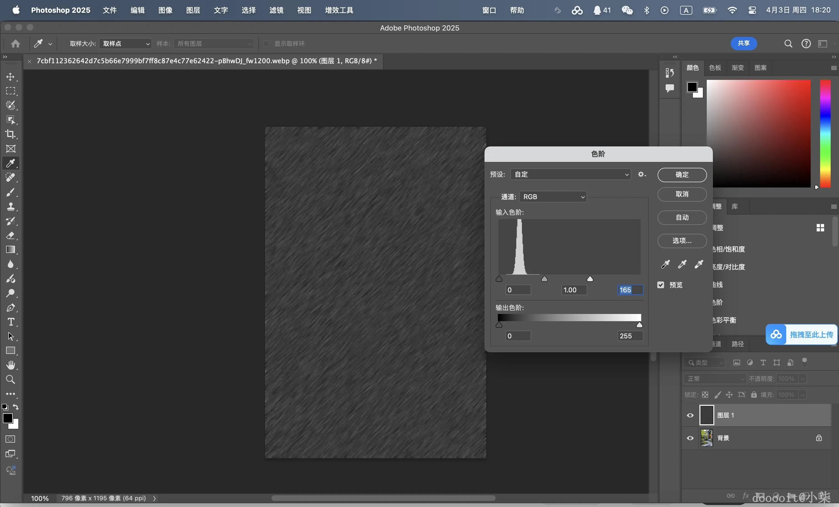Screen dimensions: 839x507
Task: Select the Horizontal Type tool
Action: (11, 322)
